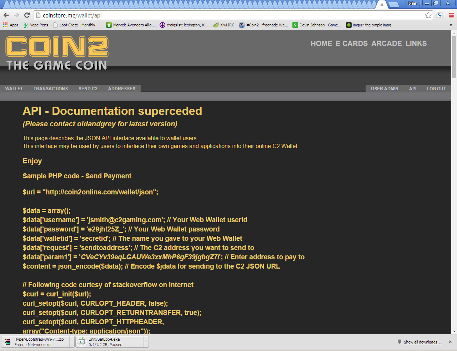This screenshot has width=457, height=351.
Task: Click the scrollbar down arrow
Action: (x=454, y=331)
